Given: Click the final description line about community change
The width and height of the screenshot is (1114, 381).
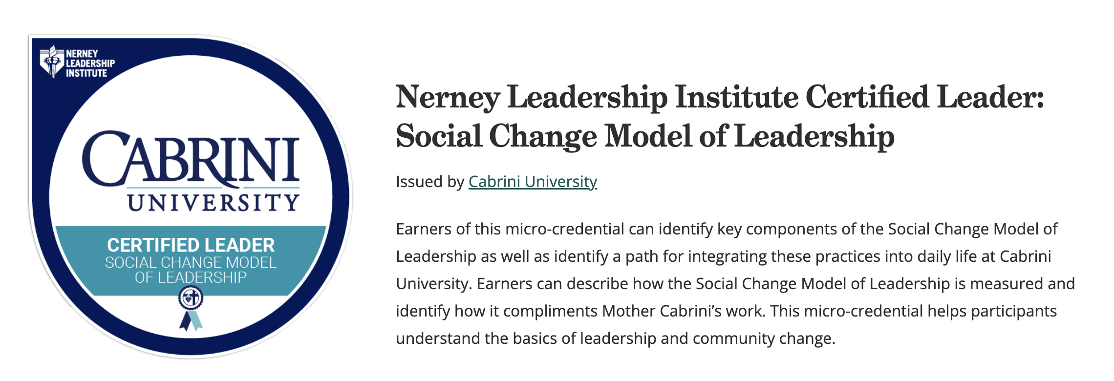Looking at the screenshot, I should click(616, 339).
